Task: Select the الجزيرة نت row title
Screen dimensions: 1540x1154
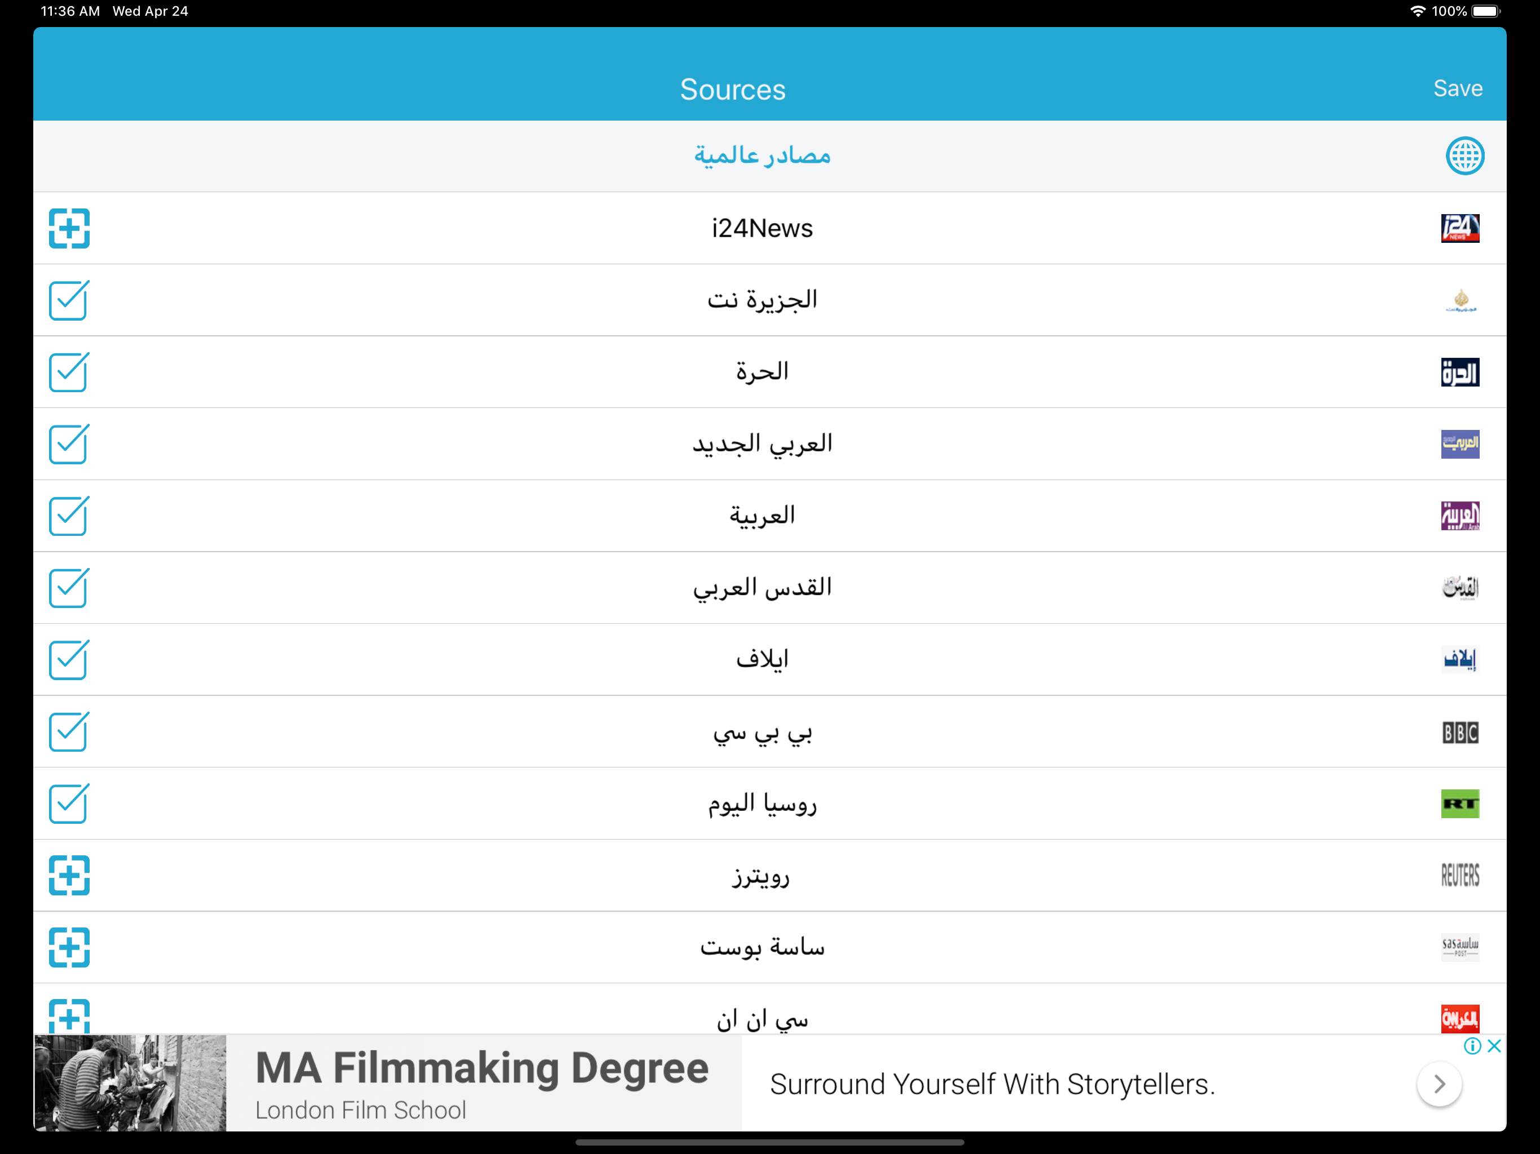Action: click(x=762, y=300)
